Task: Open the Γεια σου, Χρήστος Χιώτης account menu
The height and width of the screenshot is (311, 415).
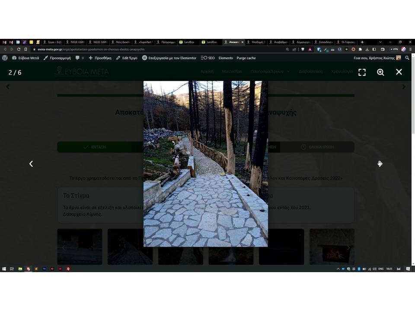Action: (x=377, y=58)
